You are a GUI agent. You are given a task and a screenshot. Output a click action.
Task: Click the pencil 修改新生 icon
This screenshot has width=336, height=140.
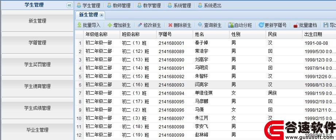coord(140,25)
